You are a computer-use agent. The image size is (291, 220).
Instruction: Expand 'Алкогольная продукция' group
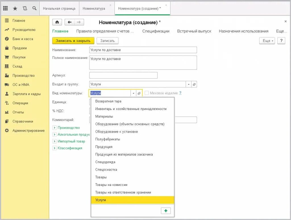(x=54, y=134)
